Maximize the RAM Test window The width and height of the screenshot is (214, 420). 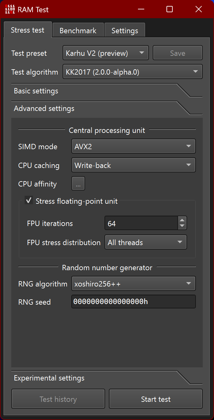(x=170, y=9)
